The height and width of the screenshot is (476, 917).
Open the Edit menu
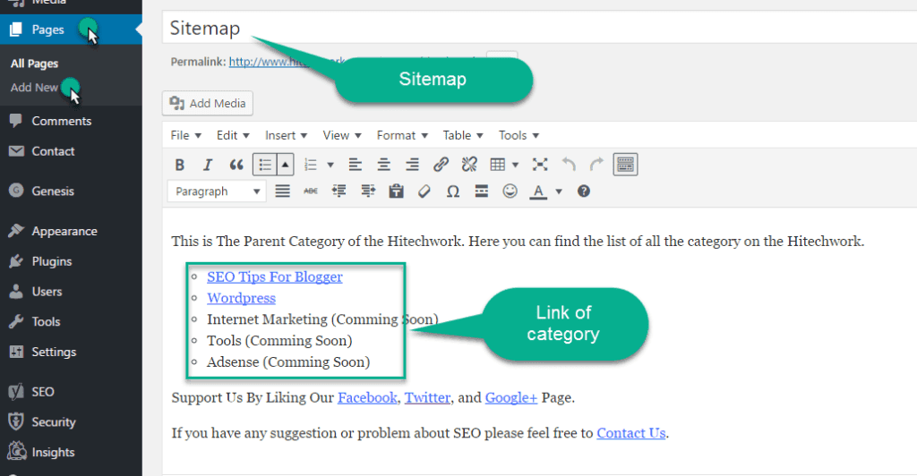(x=233, y=135)
